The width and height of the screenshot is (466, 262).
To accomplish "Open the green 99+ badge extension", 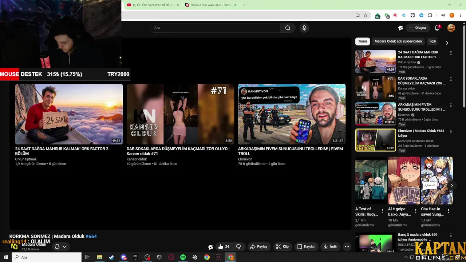I will 378,16.
